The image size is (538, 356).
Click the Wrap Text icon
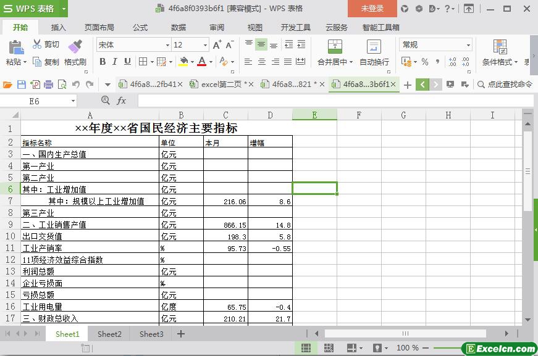point(374,47)
